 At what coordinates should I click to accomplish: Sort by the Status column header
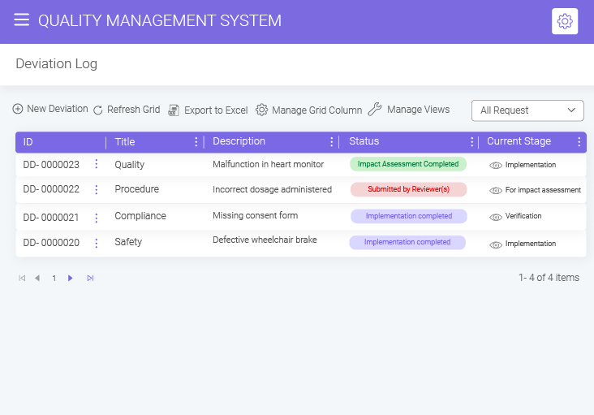364,141
